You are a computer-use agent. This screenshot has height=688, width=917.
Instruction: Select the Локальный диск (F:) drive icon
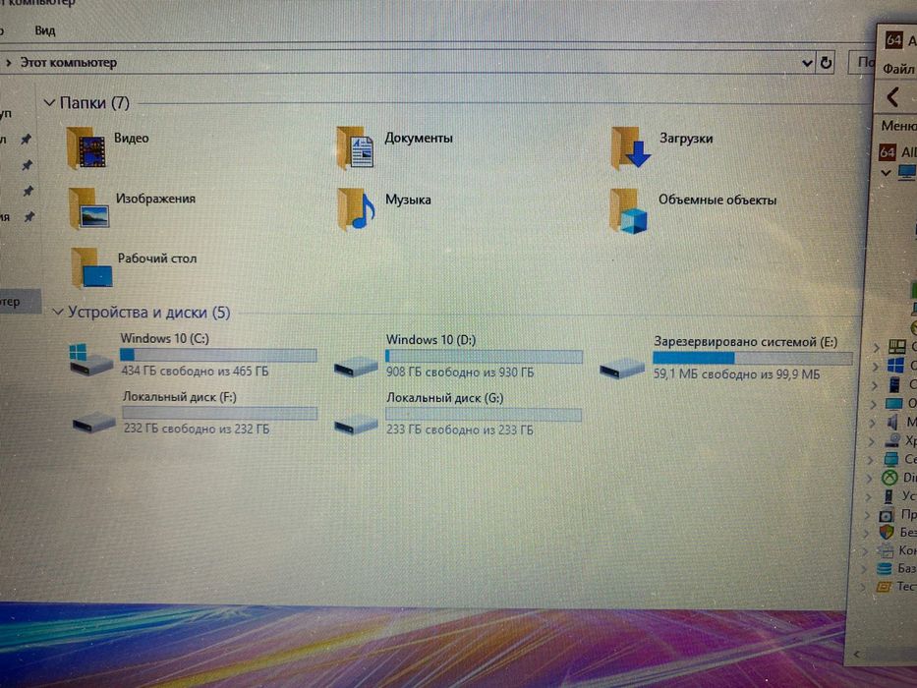93,422
